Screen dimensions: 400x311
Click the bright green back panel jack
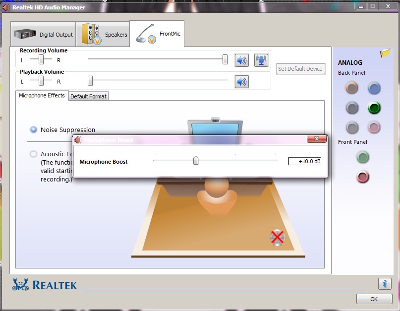374,108
